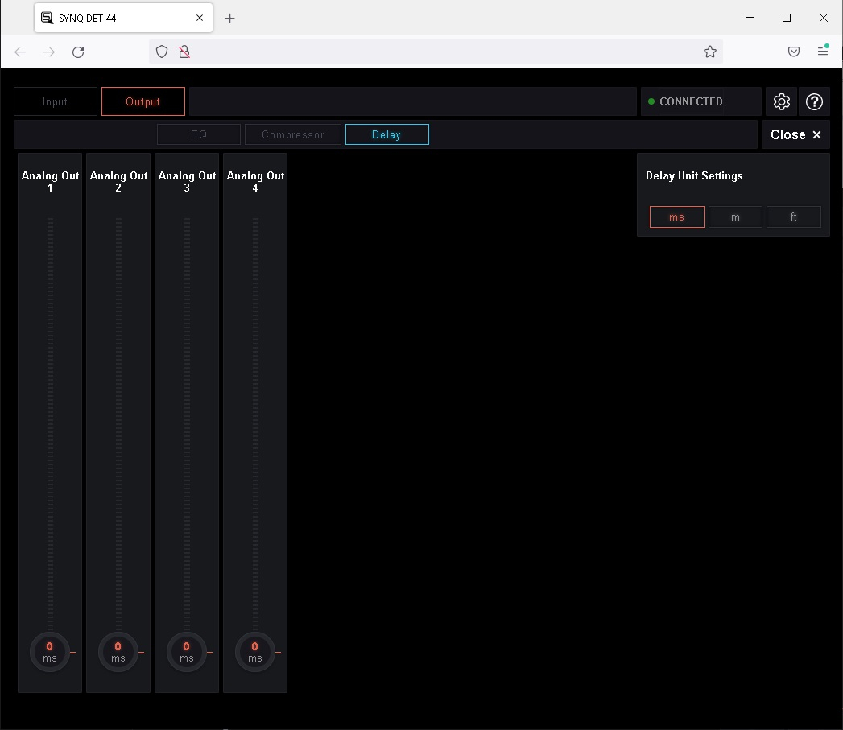Select ms as the delay unit
This screenshot has width=843, height=730.
(x=677, y=217)
